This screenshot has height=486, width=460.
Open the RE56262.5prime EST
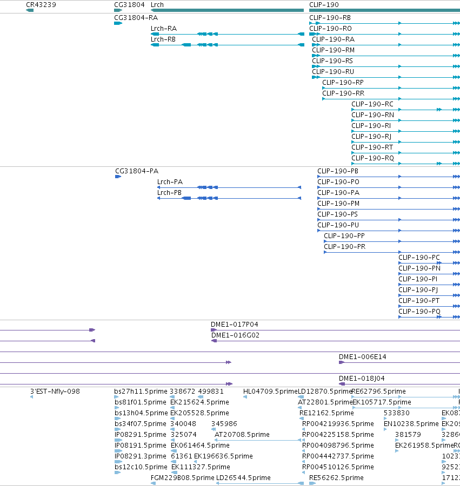[336, 478]
